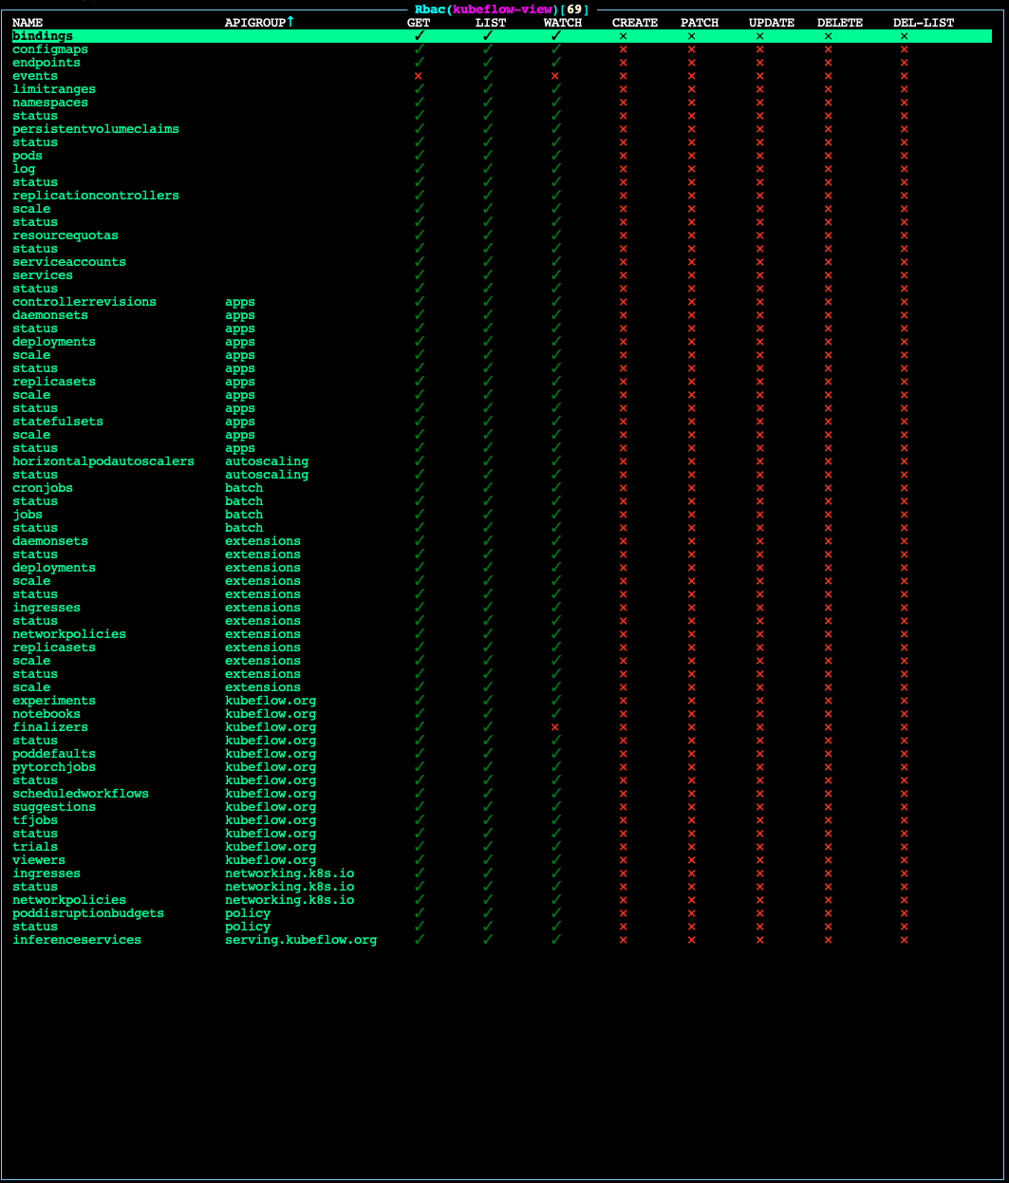1009x1183 pixels.
Task: Click the PATCH column header
Action: point(700,23)
